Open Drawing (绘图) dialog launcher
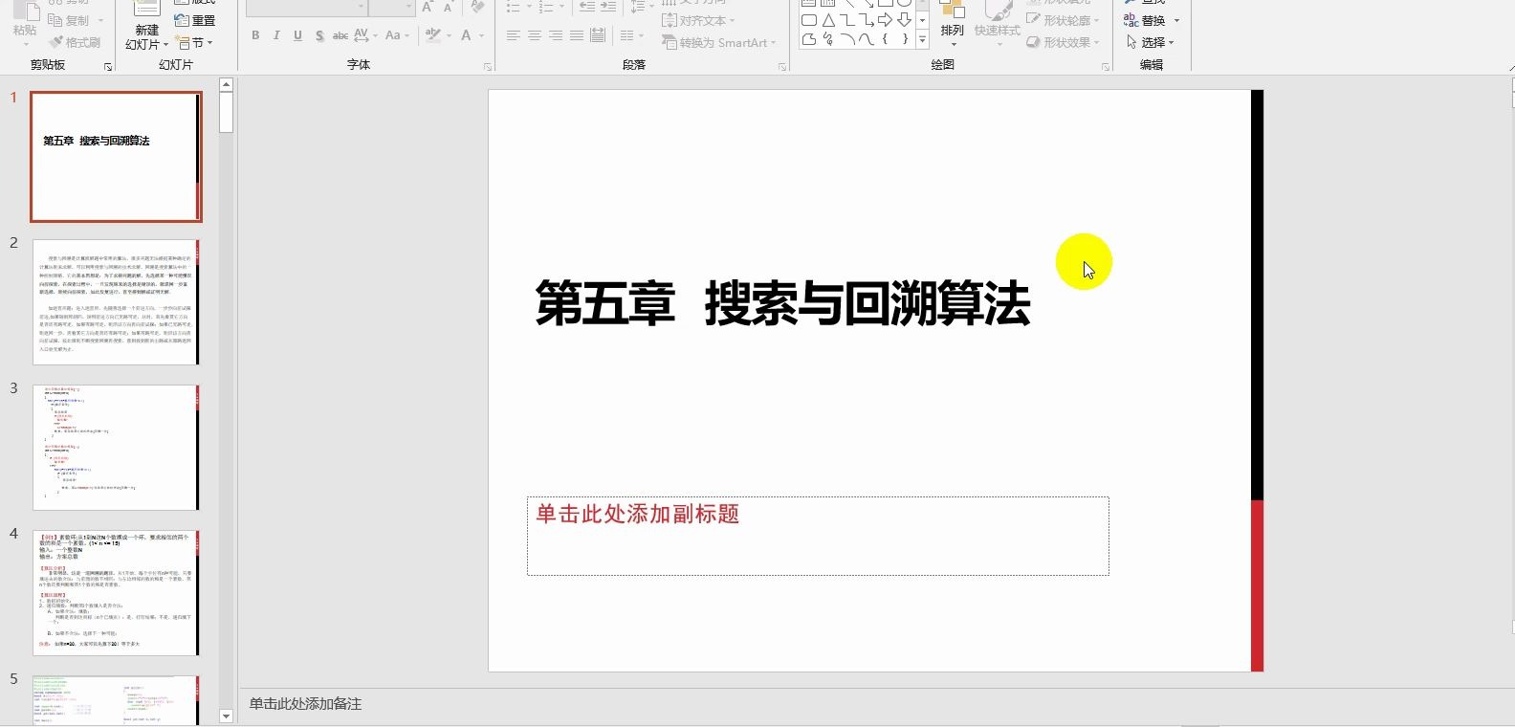Screen dimensions: 1515x727 point(1106,66)
